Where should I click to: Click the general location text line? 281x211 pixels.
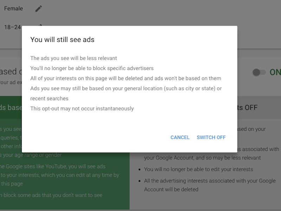pyautogui.click(x=126, y=88)
